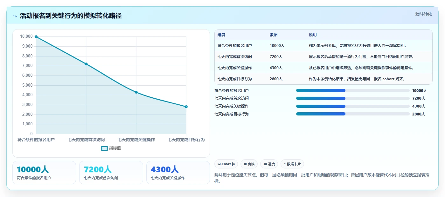Open the 7200人 data card
This screenshot has width=445, height=197.
tap(111, 173)
